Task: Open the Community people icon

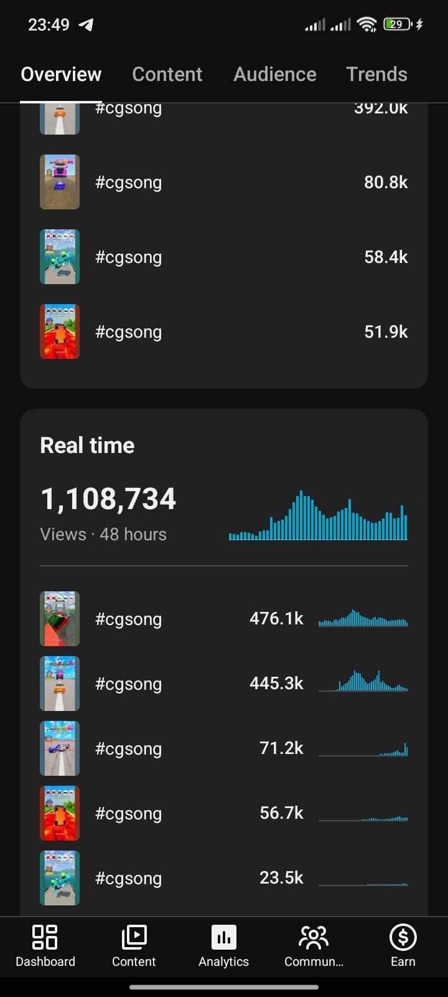Action: 314,937
